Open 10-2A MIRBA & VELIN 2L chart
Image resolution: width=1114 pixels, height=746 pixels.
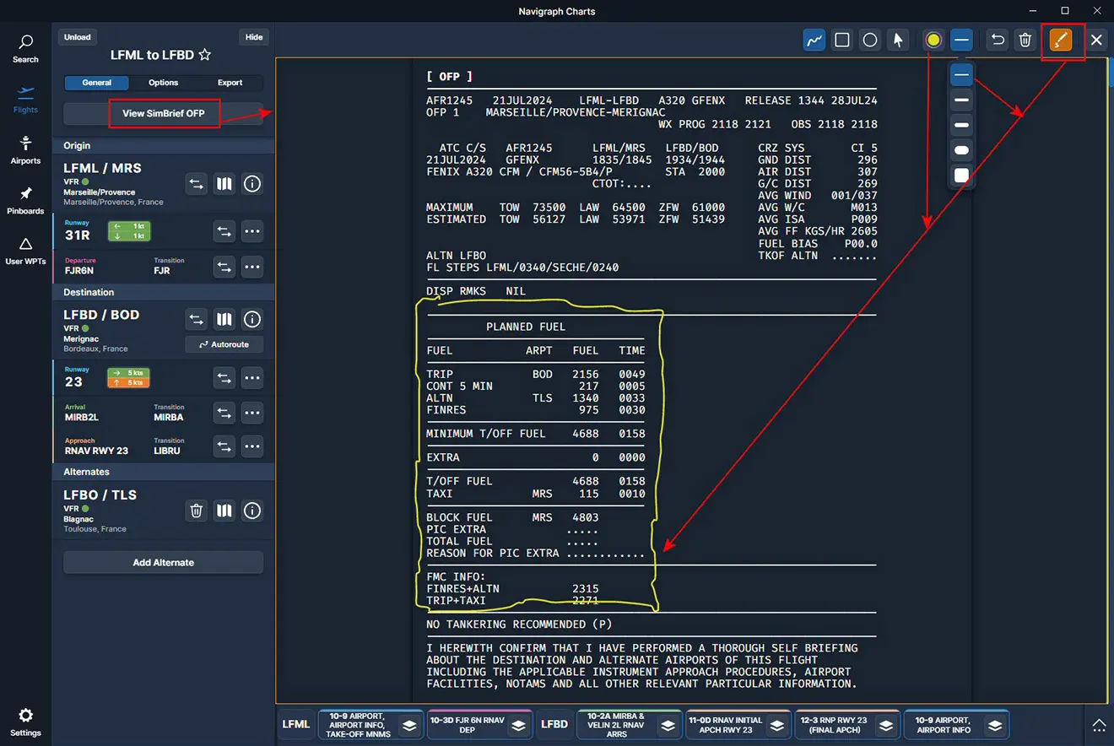(x=629, y=725)
